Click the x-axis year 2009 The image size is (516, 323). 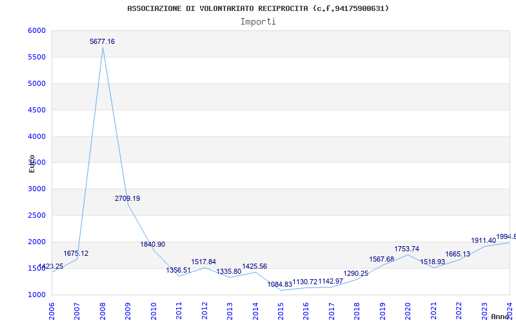(128, 311)
